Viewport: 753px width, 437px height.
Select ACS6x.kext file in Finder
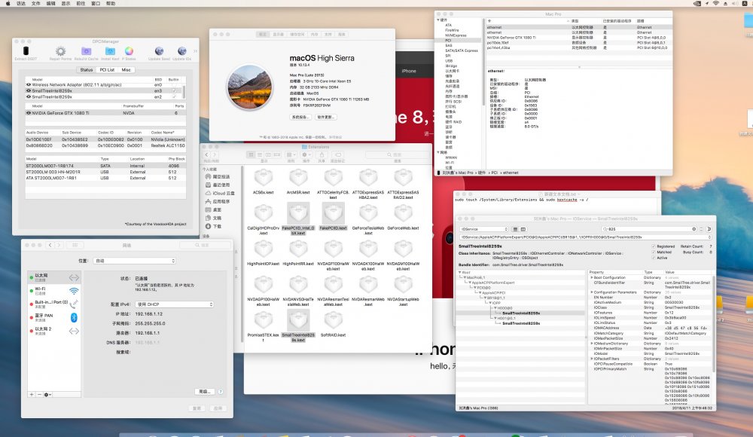263,182
